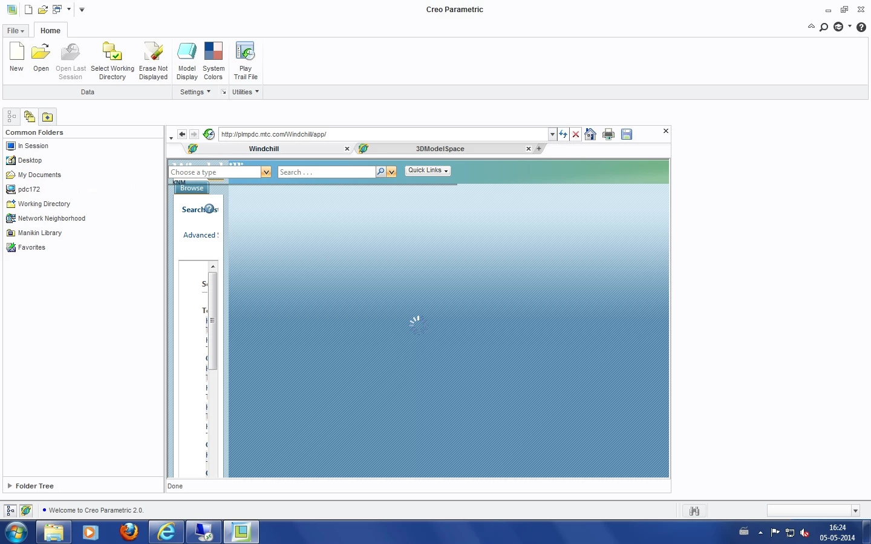Click the Search help question icon
Screen dimensions: 871x544
point(209,209)
